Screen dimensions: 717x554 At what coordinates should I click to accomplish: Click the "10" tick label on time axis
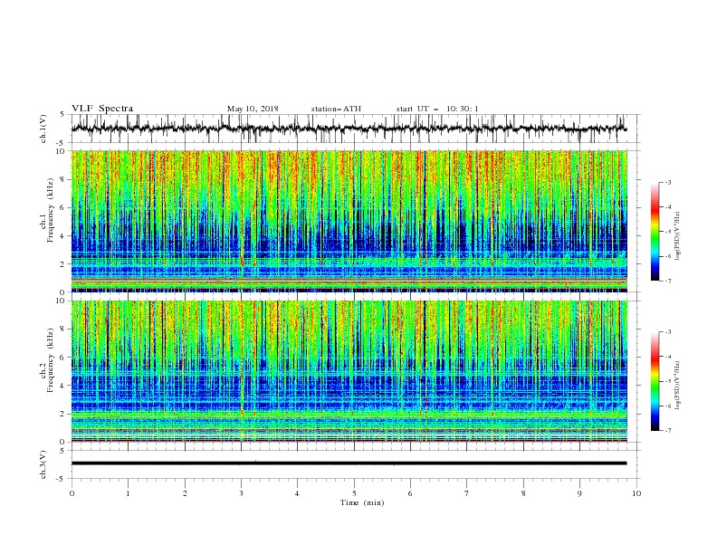click(x=636, y=493)
